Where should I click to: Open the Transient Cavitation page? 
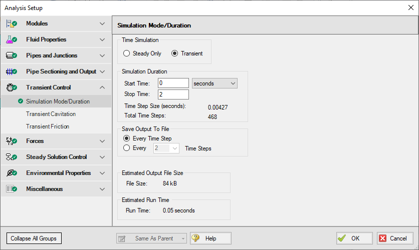51,114
